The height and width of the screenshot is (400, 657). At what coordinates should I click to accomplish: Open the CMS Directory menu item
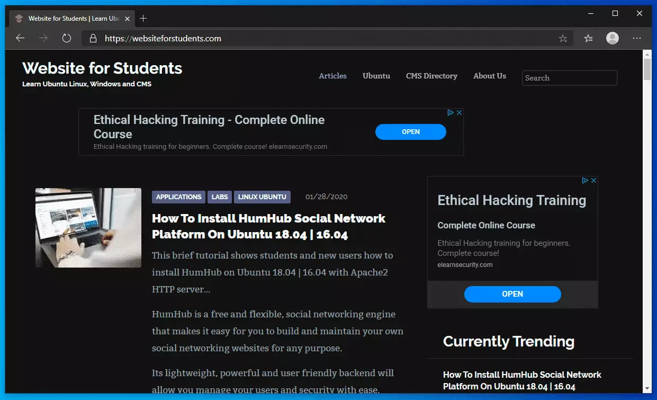coord(431,76)
